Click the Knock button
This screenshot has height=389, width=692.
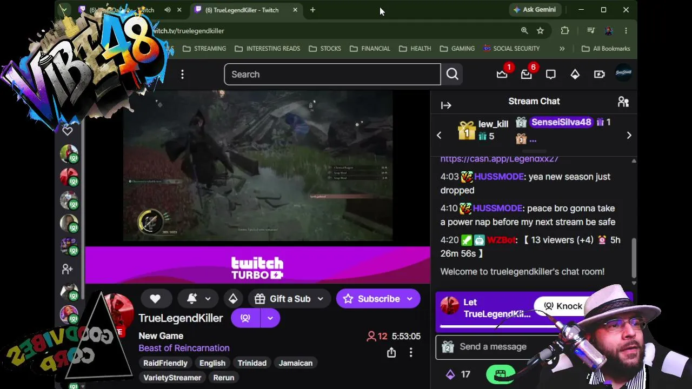(x=563, y=306)
